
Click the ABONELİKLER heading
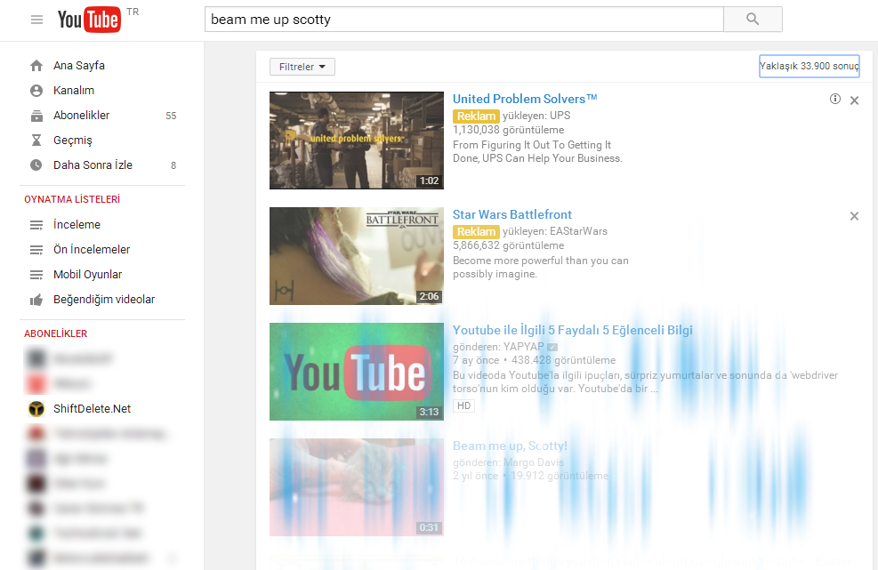pos(55,333)
